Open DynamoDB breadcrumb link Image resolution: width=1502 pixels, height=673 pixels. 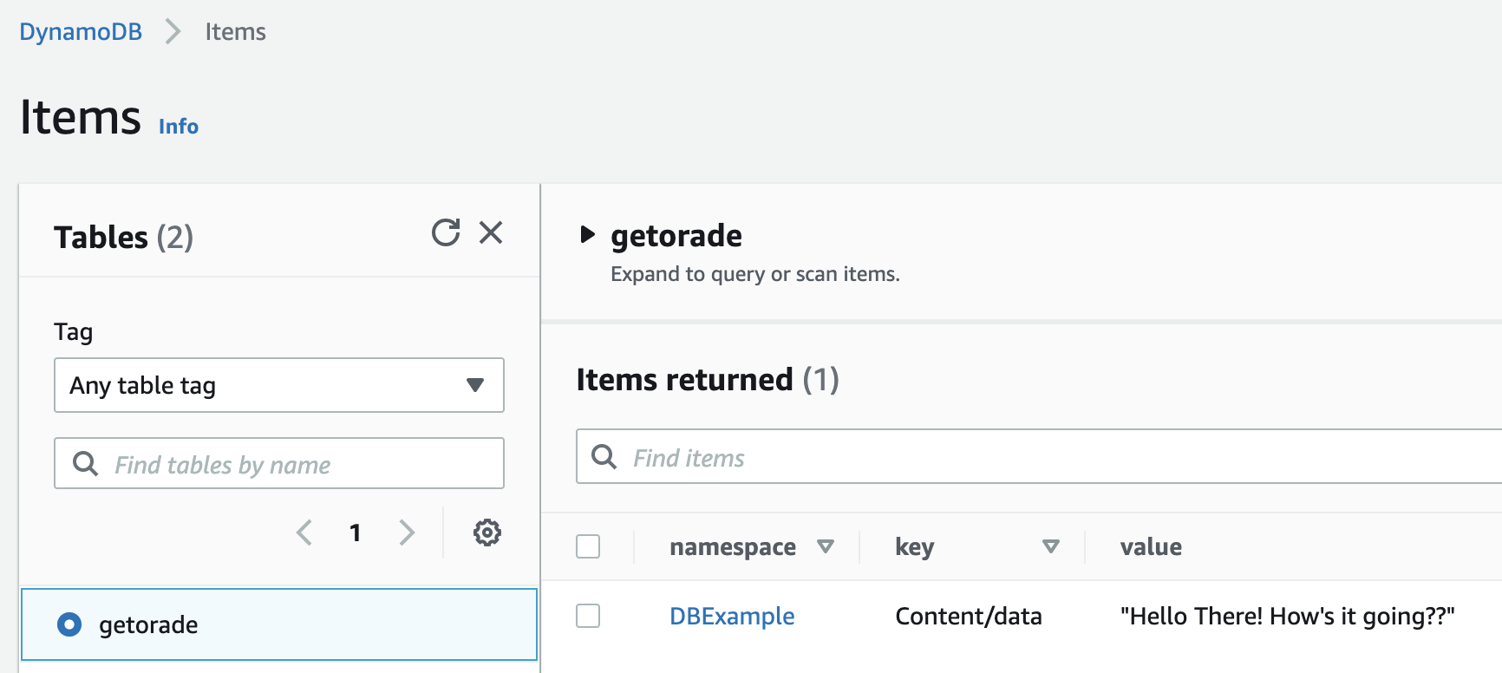(x=81, y=32)
